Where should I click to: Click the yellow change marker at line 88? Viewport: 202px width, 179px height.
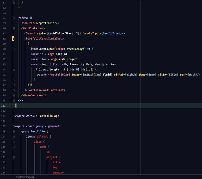click(x=13, y=39)
